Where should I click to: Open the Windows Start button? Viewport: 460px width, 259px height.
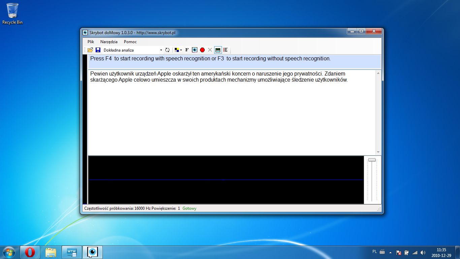click(9, 252)
